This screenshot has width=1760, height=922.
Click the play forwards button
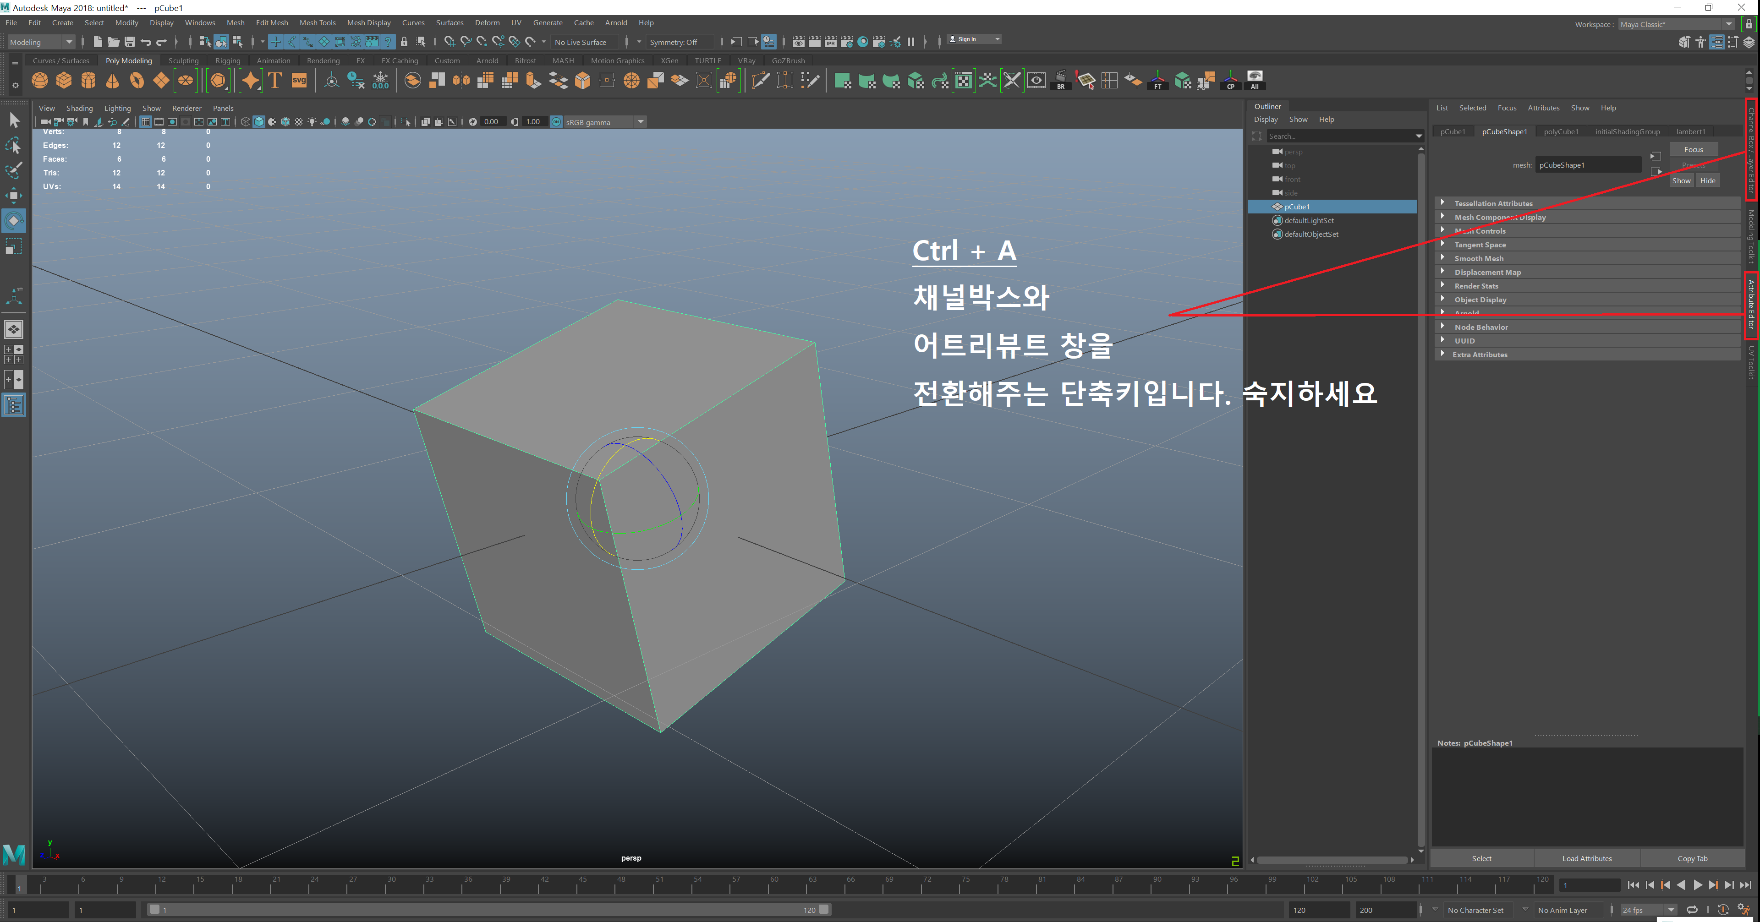point(1697,884)
